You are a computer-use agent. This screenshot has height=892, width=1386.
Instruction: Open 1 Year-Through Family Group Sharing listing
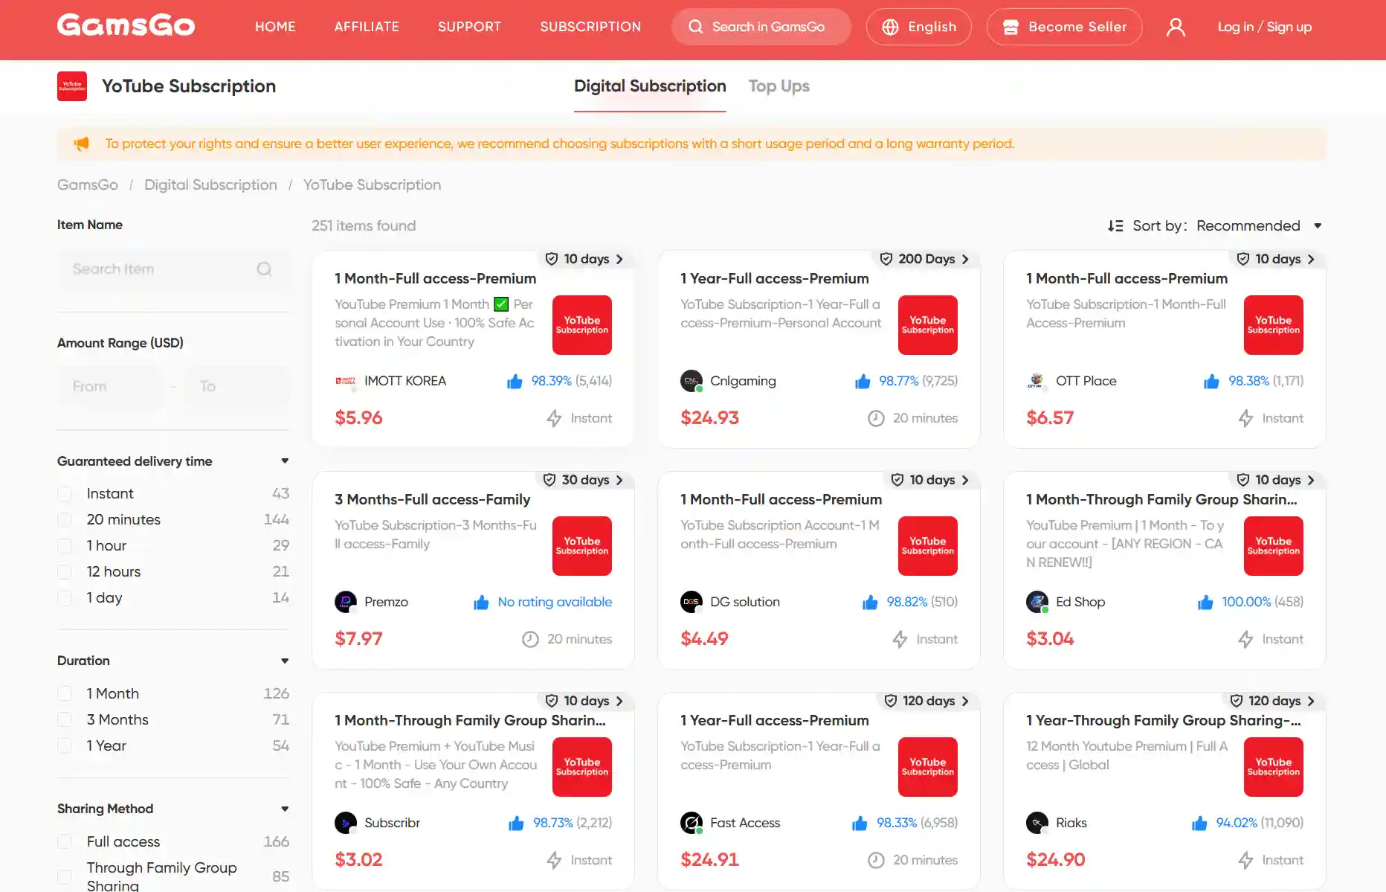click(1163, 720)
